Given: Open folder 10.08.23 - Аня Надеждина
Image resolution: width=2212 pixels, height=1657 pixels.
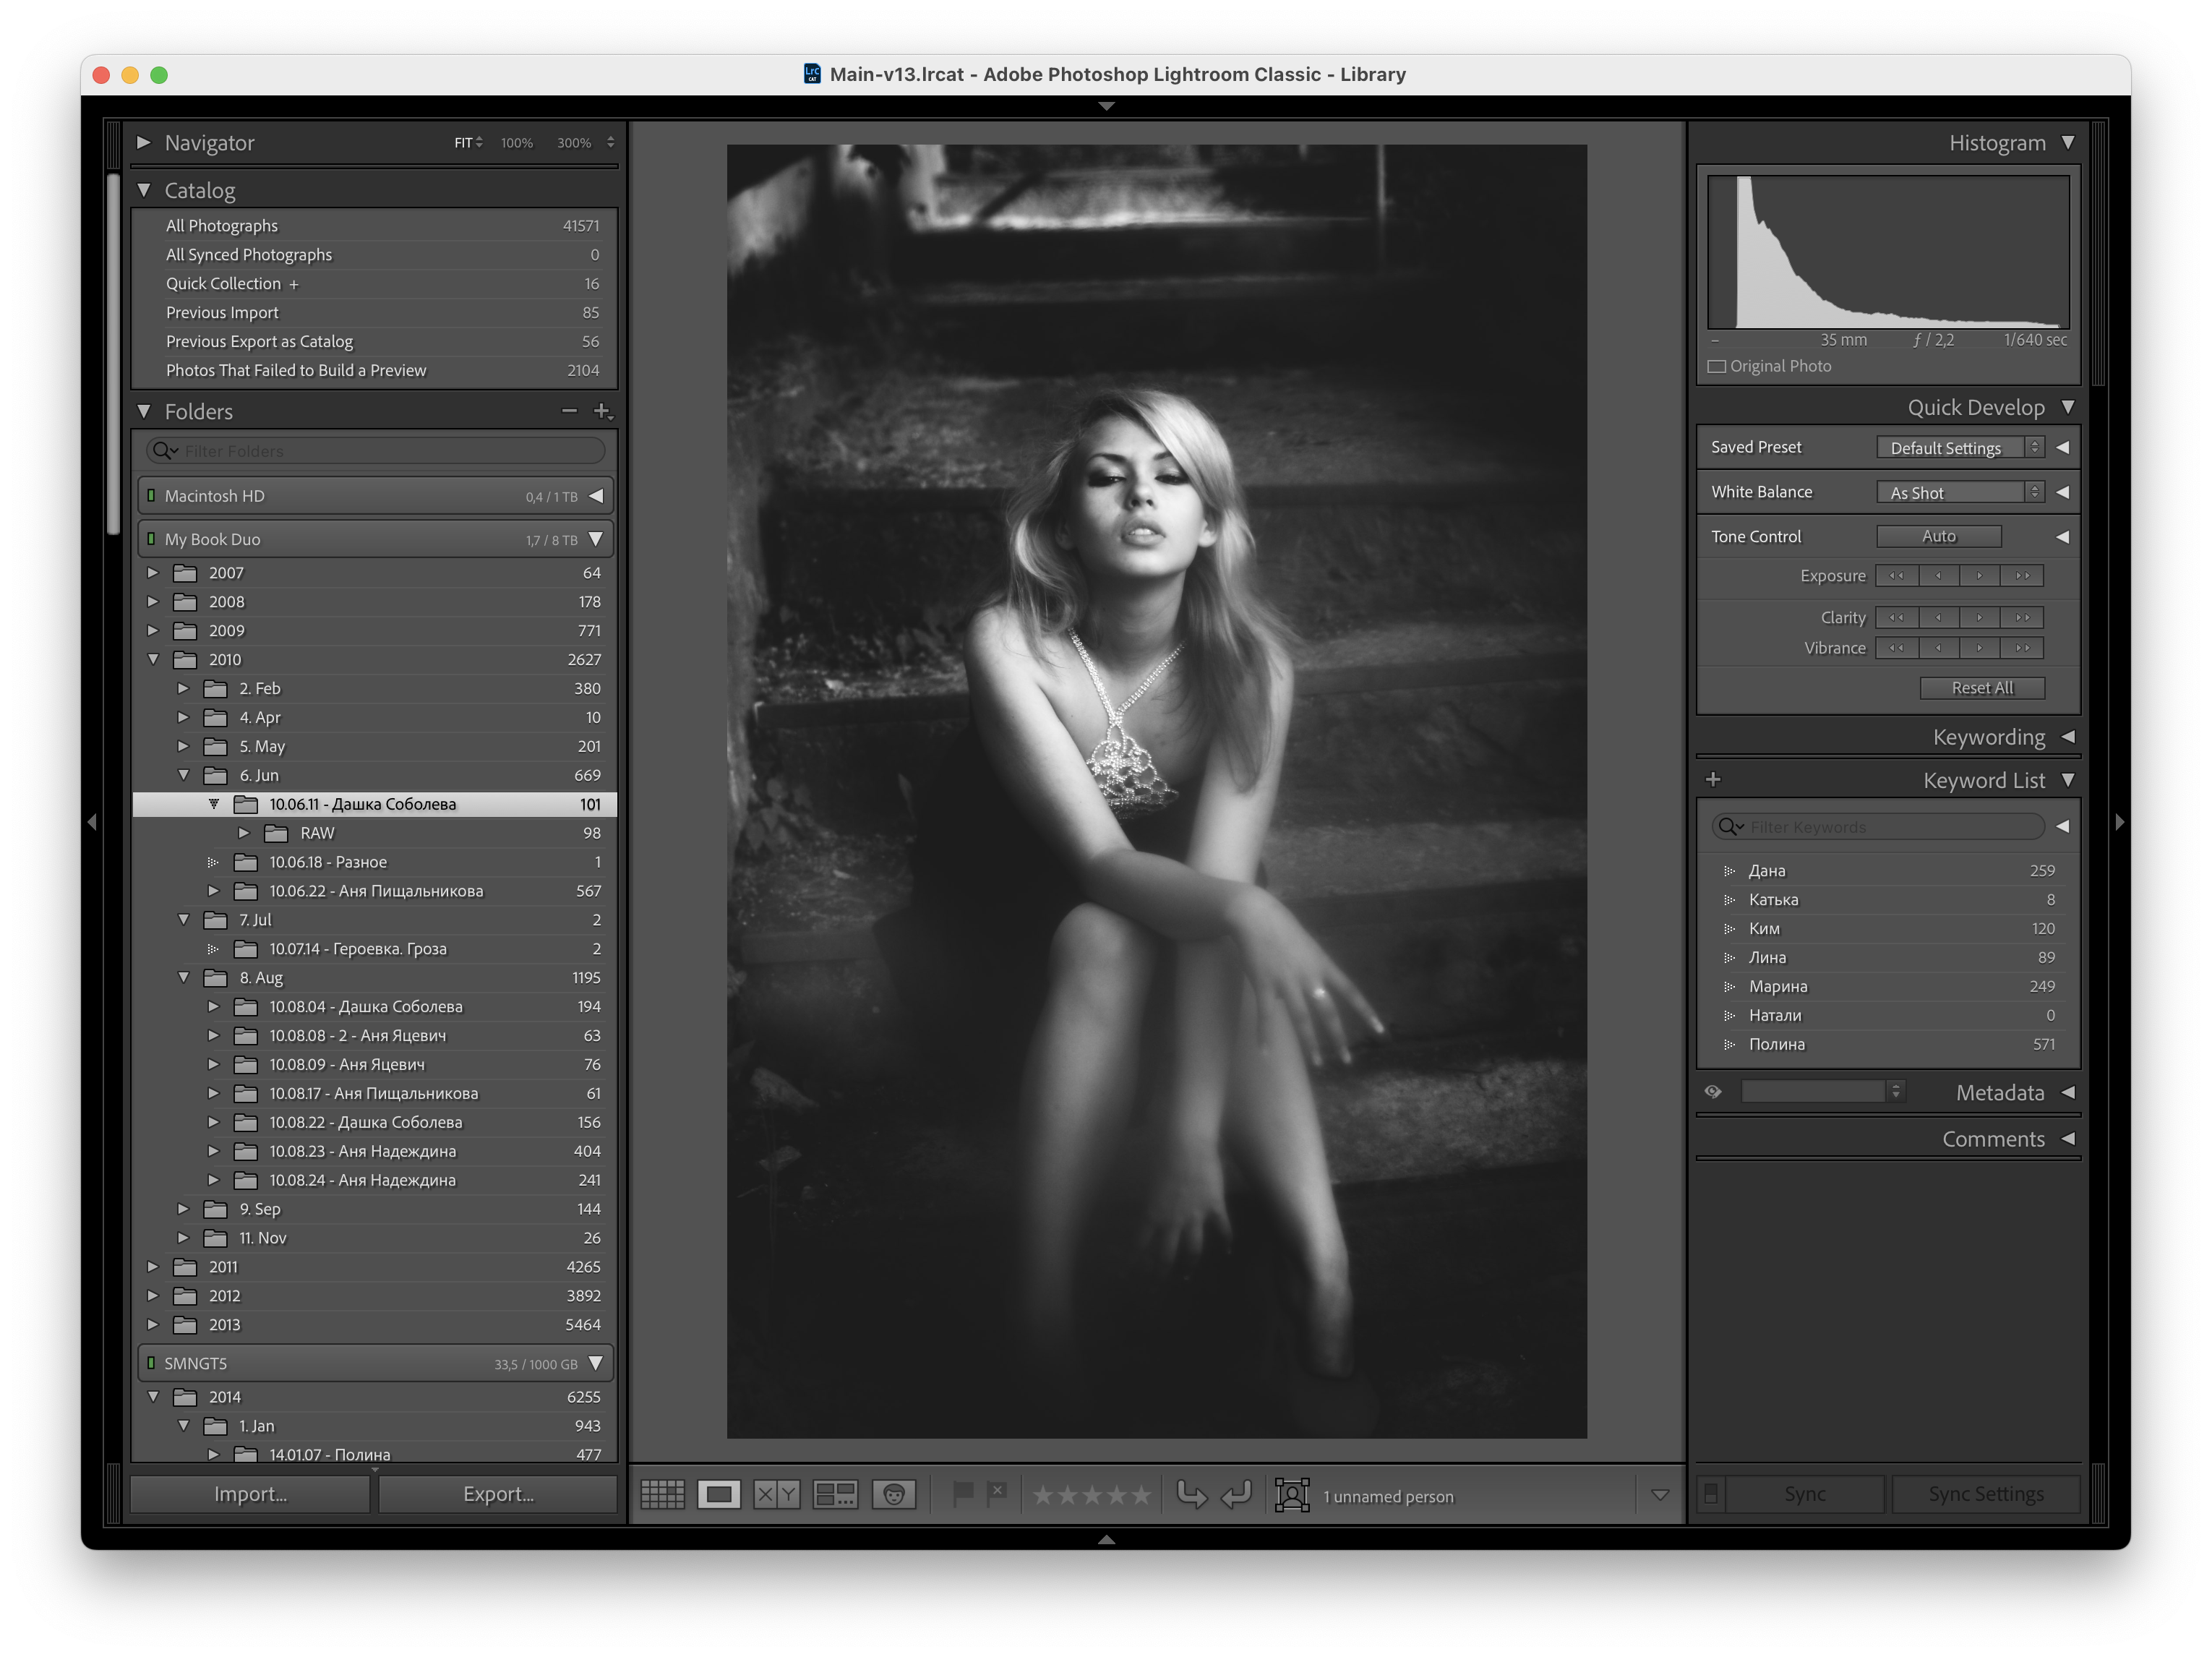Looking at the screenshot, I should [x=375, y=1151].
